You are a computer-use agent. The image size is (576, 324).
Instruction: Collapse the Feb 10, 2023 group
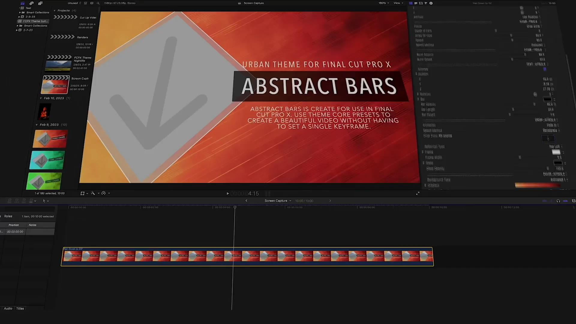tap(41, 98)
